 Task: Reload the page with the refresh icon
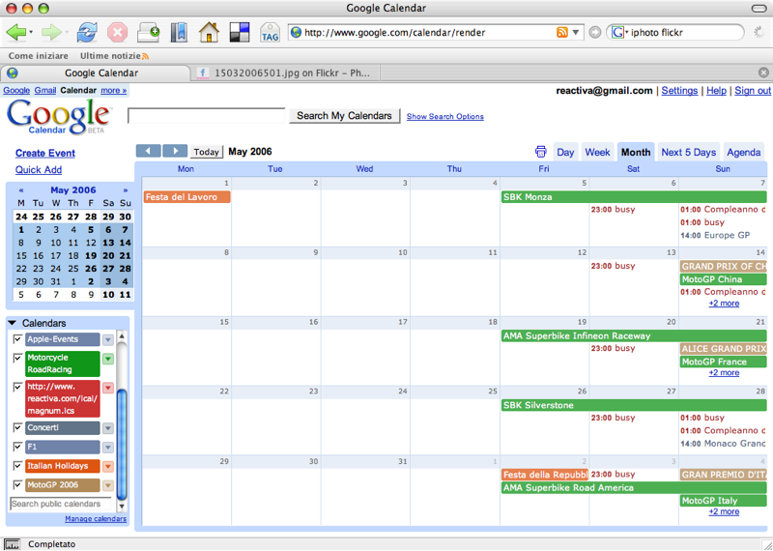87,33
